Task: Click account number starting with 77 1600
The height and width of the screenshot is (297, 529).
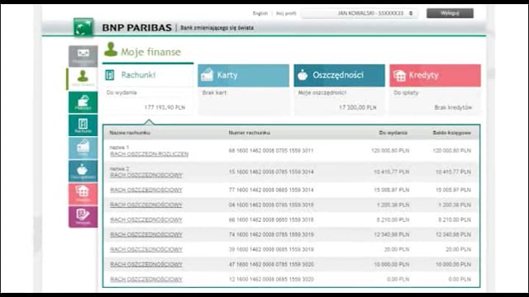Action: click(x=271, y=190)
